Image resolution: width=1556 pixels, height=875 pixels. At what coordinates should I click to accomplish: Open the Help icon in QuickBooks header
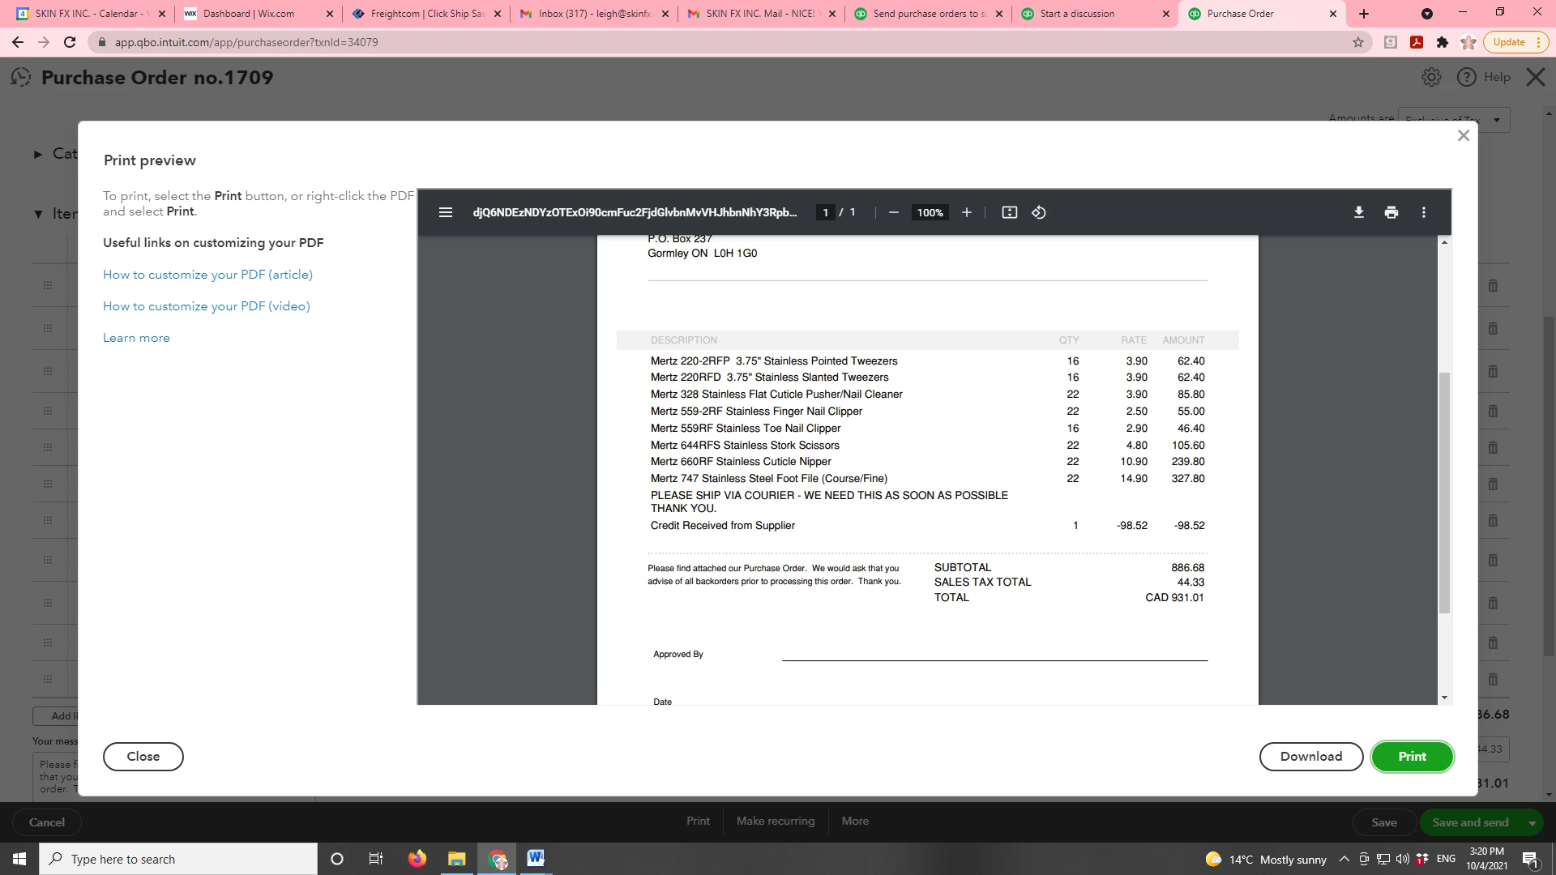pos(1467,77)
